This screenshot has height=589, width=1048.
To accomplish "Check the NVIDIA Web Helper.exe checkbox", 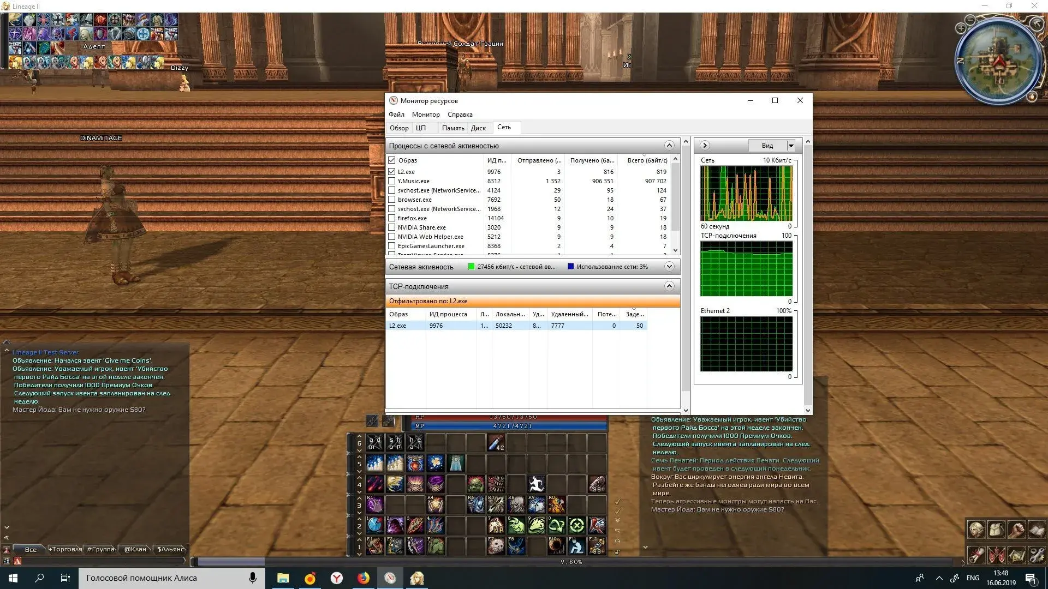I will point(391,237).
